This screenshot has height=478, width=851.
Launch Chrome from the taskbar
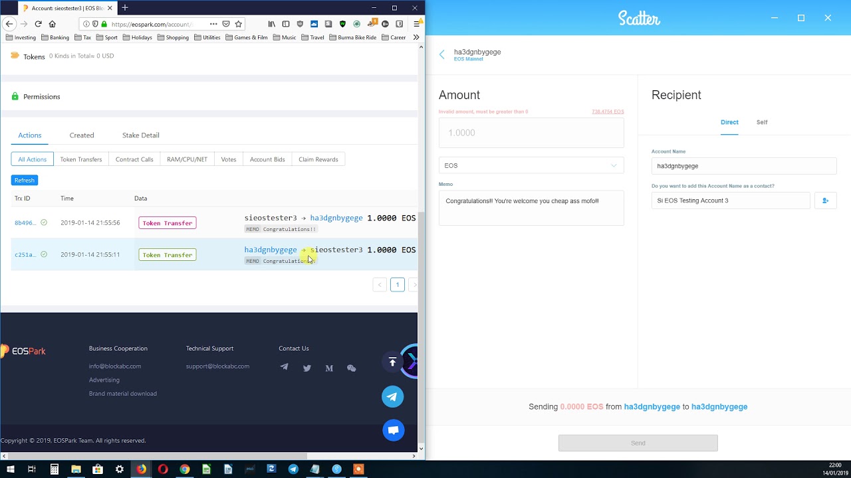pos(185,469)
